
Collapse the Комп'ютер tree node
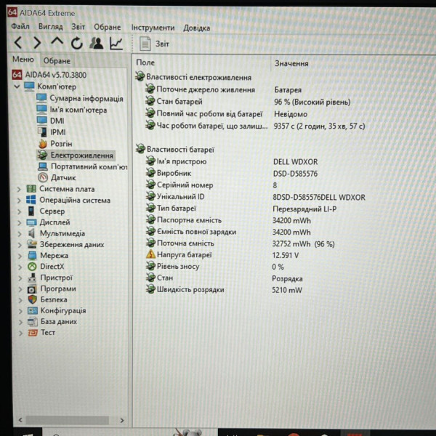coord(17,86)
